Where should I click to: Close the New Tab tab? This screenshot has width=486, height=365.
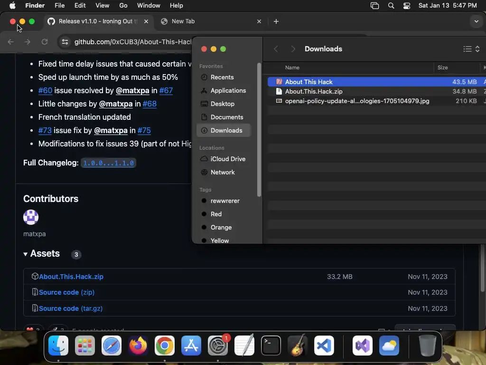(x=259, y=21)
